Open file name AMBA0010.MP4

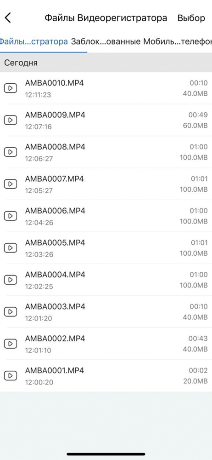[55, 83]
